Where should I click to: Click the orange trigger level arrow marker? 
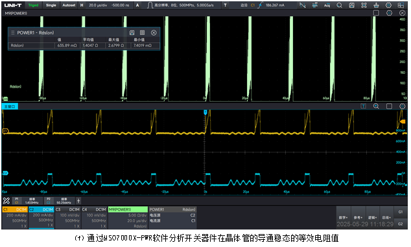[x=403, y=121]
